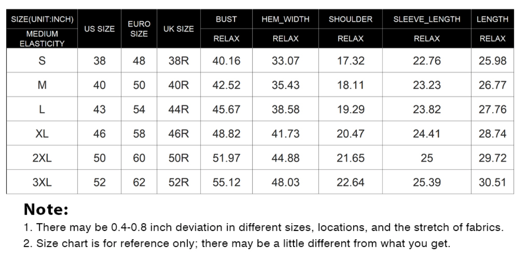This screenshot has height=271, width=527.
Task: Click sleeve length value 25 for 2XL
Action: tap(426, 158)
